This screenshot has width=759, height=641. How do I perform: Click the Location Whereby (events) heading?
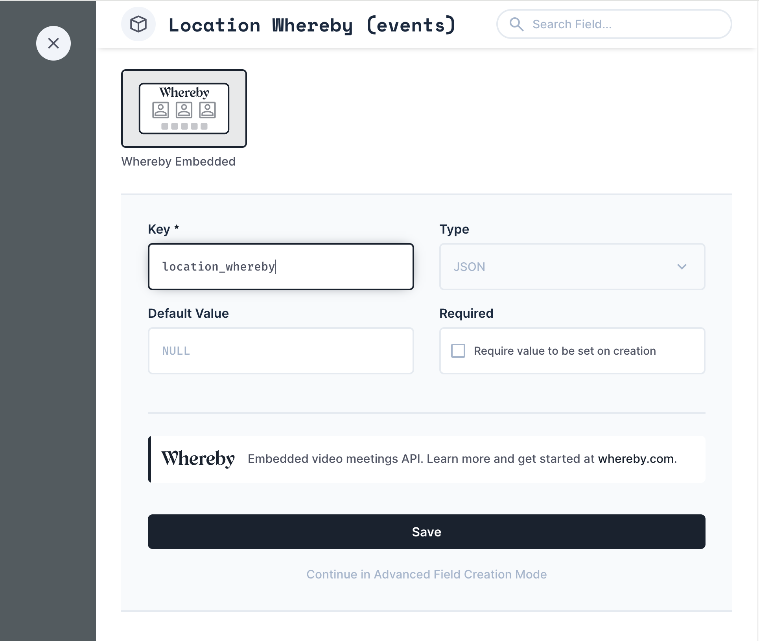pos(312,25)
